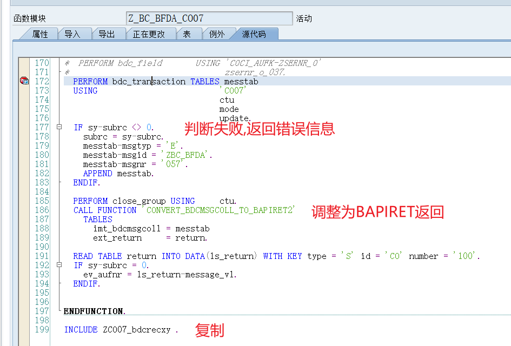The image size is (511, 346).
Task: Open the 正在更改 tab
Action: point(149,34)
